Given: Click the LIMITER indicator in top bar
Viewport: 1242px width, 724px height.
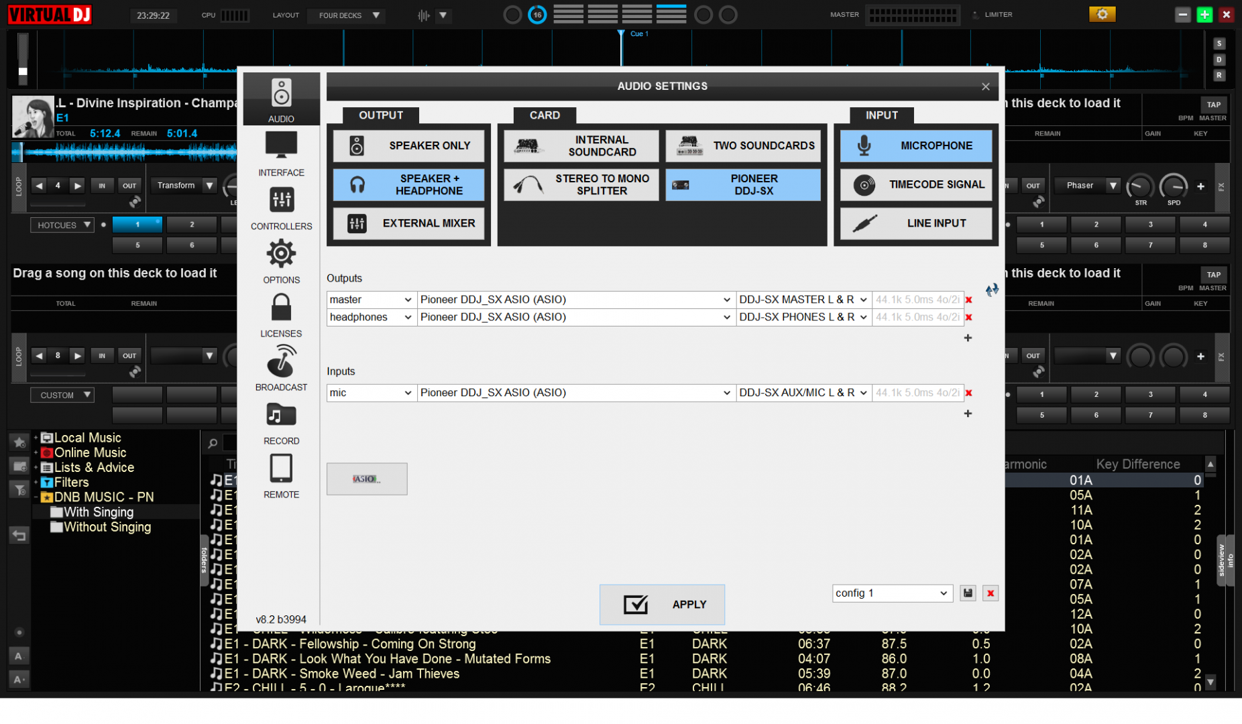Looking at the screenshot, I should [993, 15].
